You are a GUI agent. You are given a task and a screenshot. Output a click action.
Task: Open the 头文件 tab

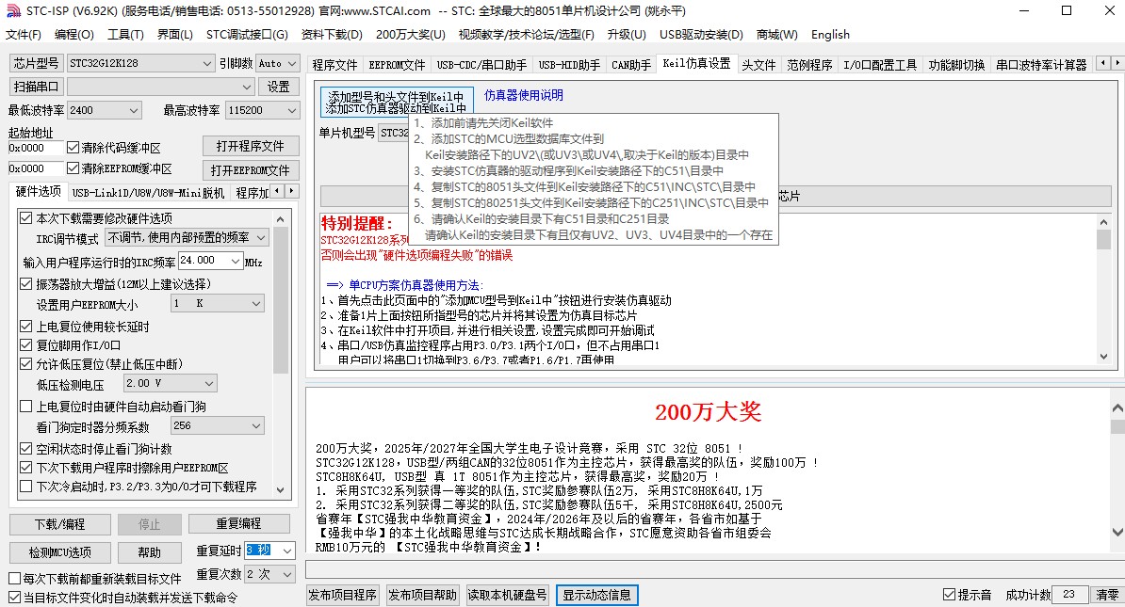758,65
